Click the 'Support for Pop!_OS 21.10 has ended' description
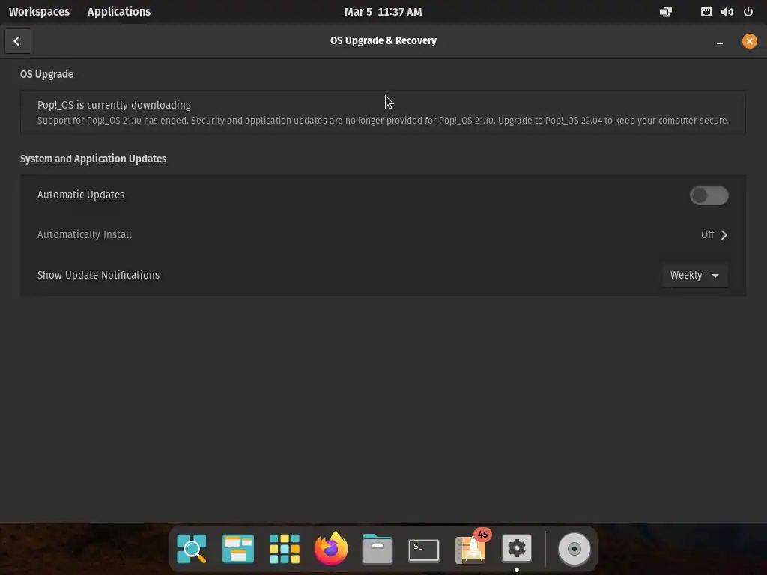Screen dimensions: 767x575 383,121
